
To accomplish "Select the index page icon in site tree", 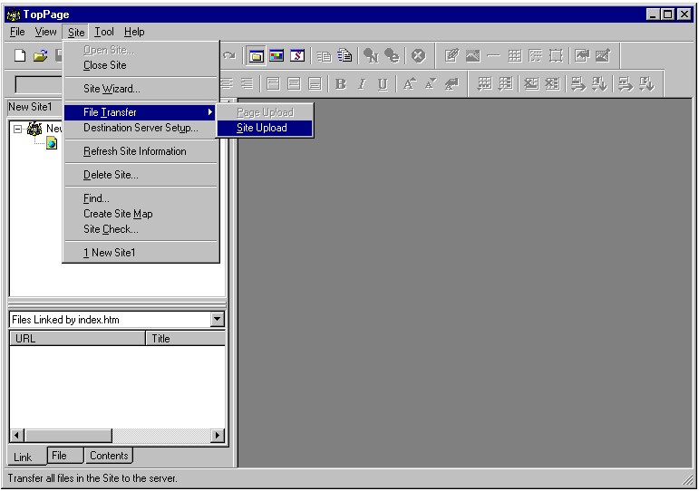I will point(52,143).
